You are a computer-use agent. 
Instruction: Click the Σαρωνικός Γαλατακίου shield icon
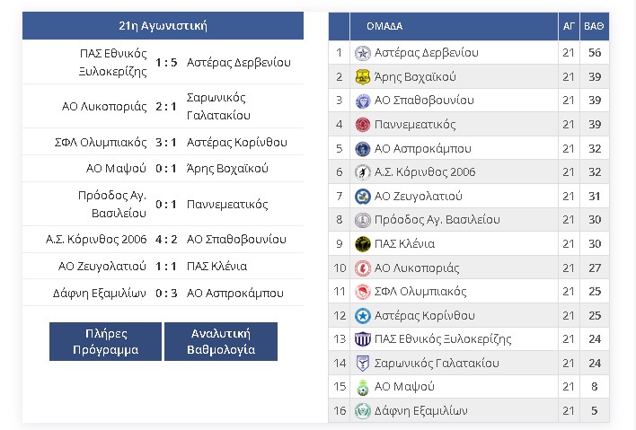coord(363,364)
